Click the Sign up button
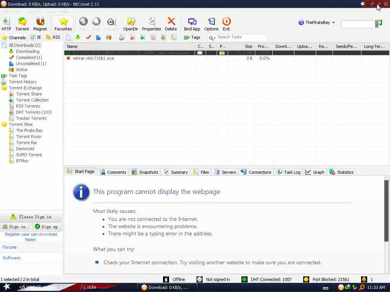This screenshot has width=390, height=292. click(x=46, y=227)
